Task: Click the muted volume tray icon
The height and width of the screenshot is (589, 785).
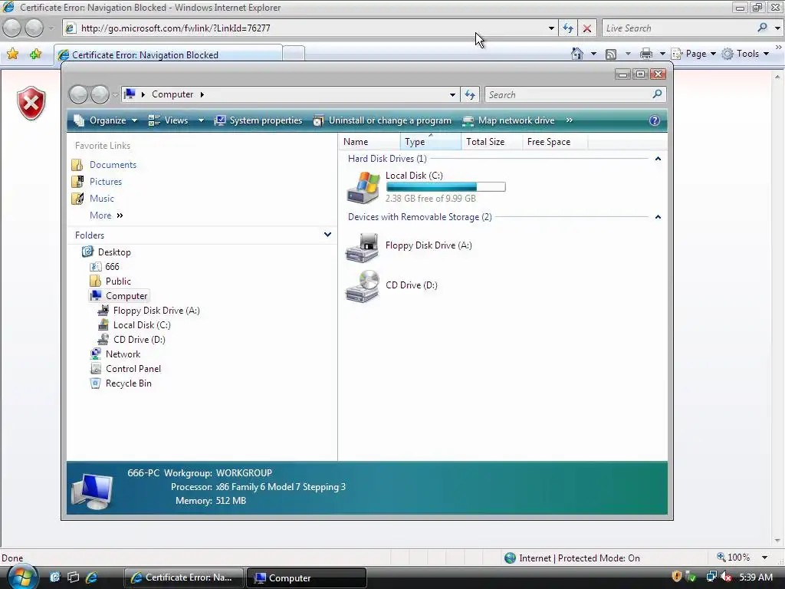Action: click(727, 577)
